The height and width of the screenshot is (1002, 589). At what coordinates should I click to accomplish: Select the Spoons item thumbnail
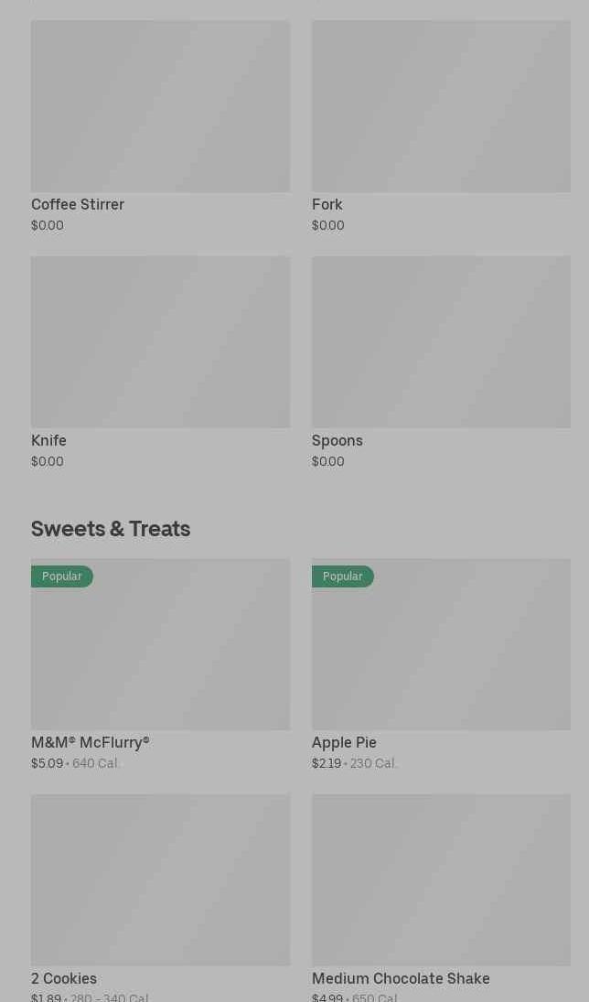click(x=441, y=341)
